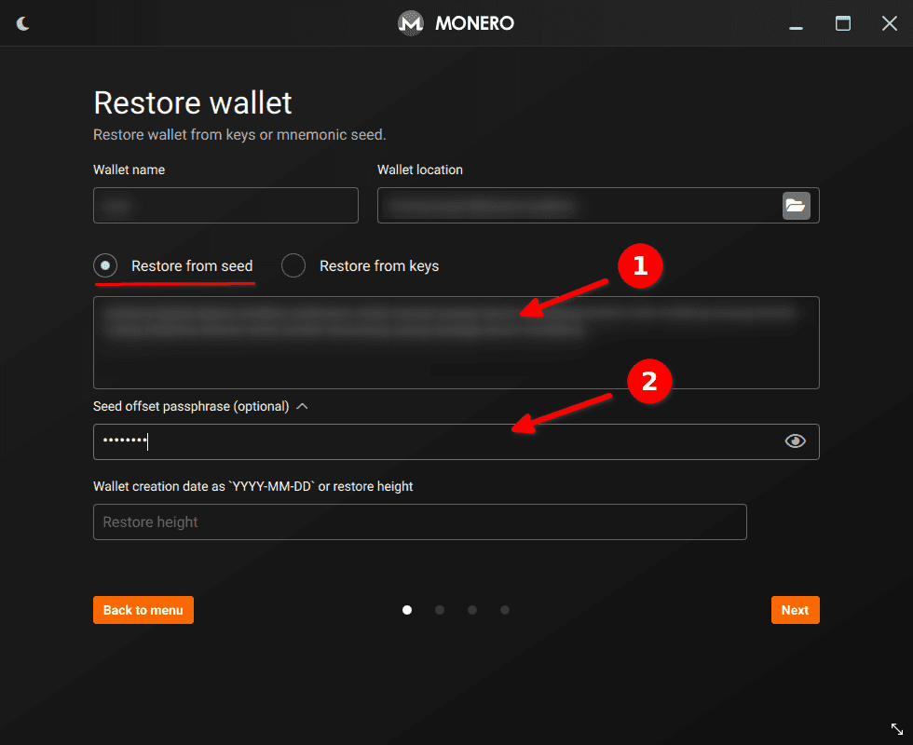Choose the Restore from keys option
Screen dimensions: 913x745
point(293,266)
